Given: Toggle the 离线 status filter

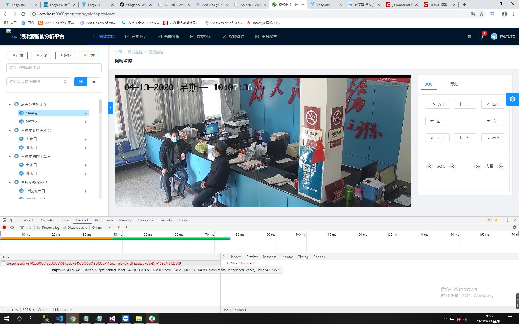Looking at the screenshot, I should (41, 55).
